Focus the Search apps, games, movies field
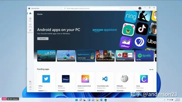Viewport: 182px width, 102px height. (x=92, y=8)
